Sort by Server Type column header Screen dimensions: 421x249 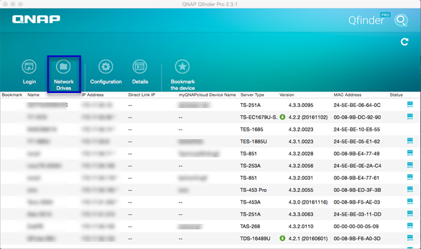pyautogui.click(x=253, y=95)
